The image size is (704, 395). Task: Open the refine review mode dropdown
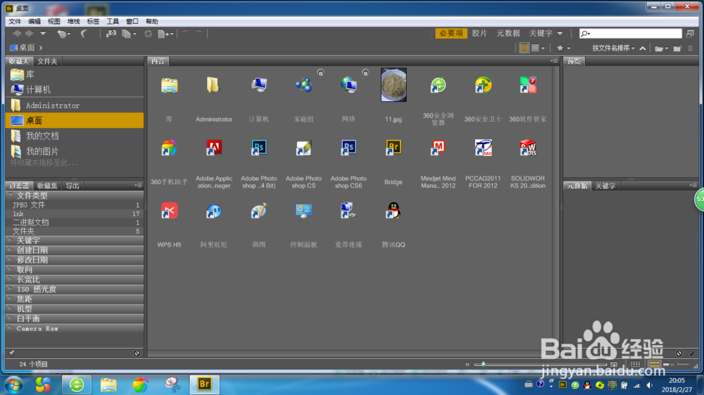[x=129, y=34]
